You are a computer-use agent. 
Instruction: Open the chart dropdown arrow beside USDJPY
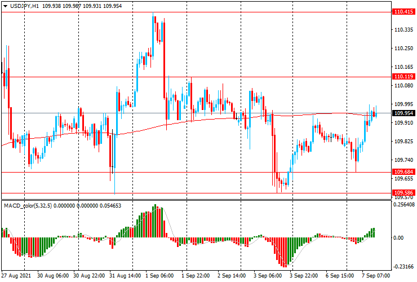(x=5, y=6)
